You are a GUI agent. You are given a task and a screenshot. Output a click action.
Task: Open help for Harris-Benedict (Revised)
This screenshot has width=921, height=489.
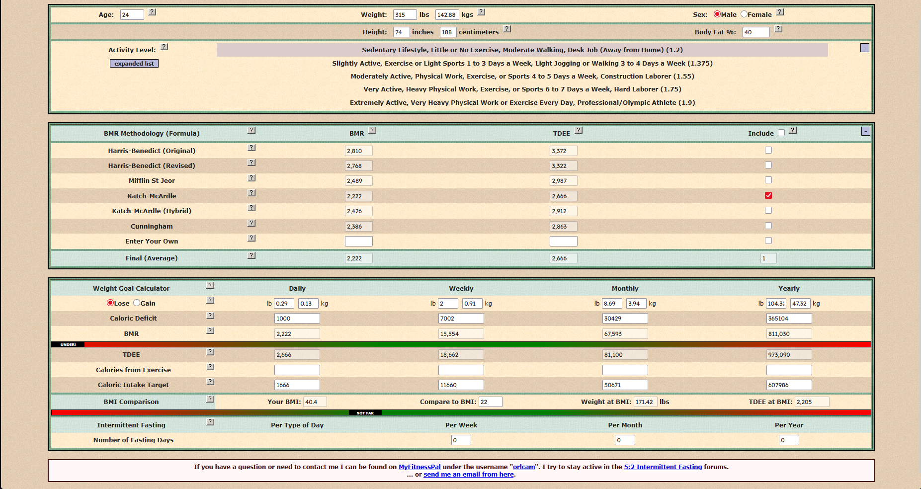coord(252,163)
